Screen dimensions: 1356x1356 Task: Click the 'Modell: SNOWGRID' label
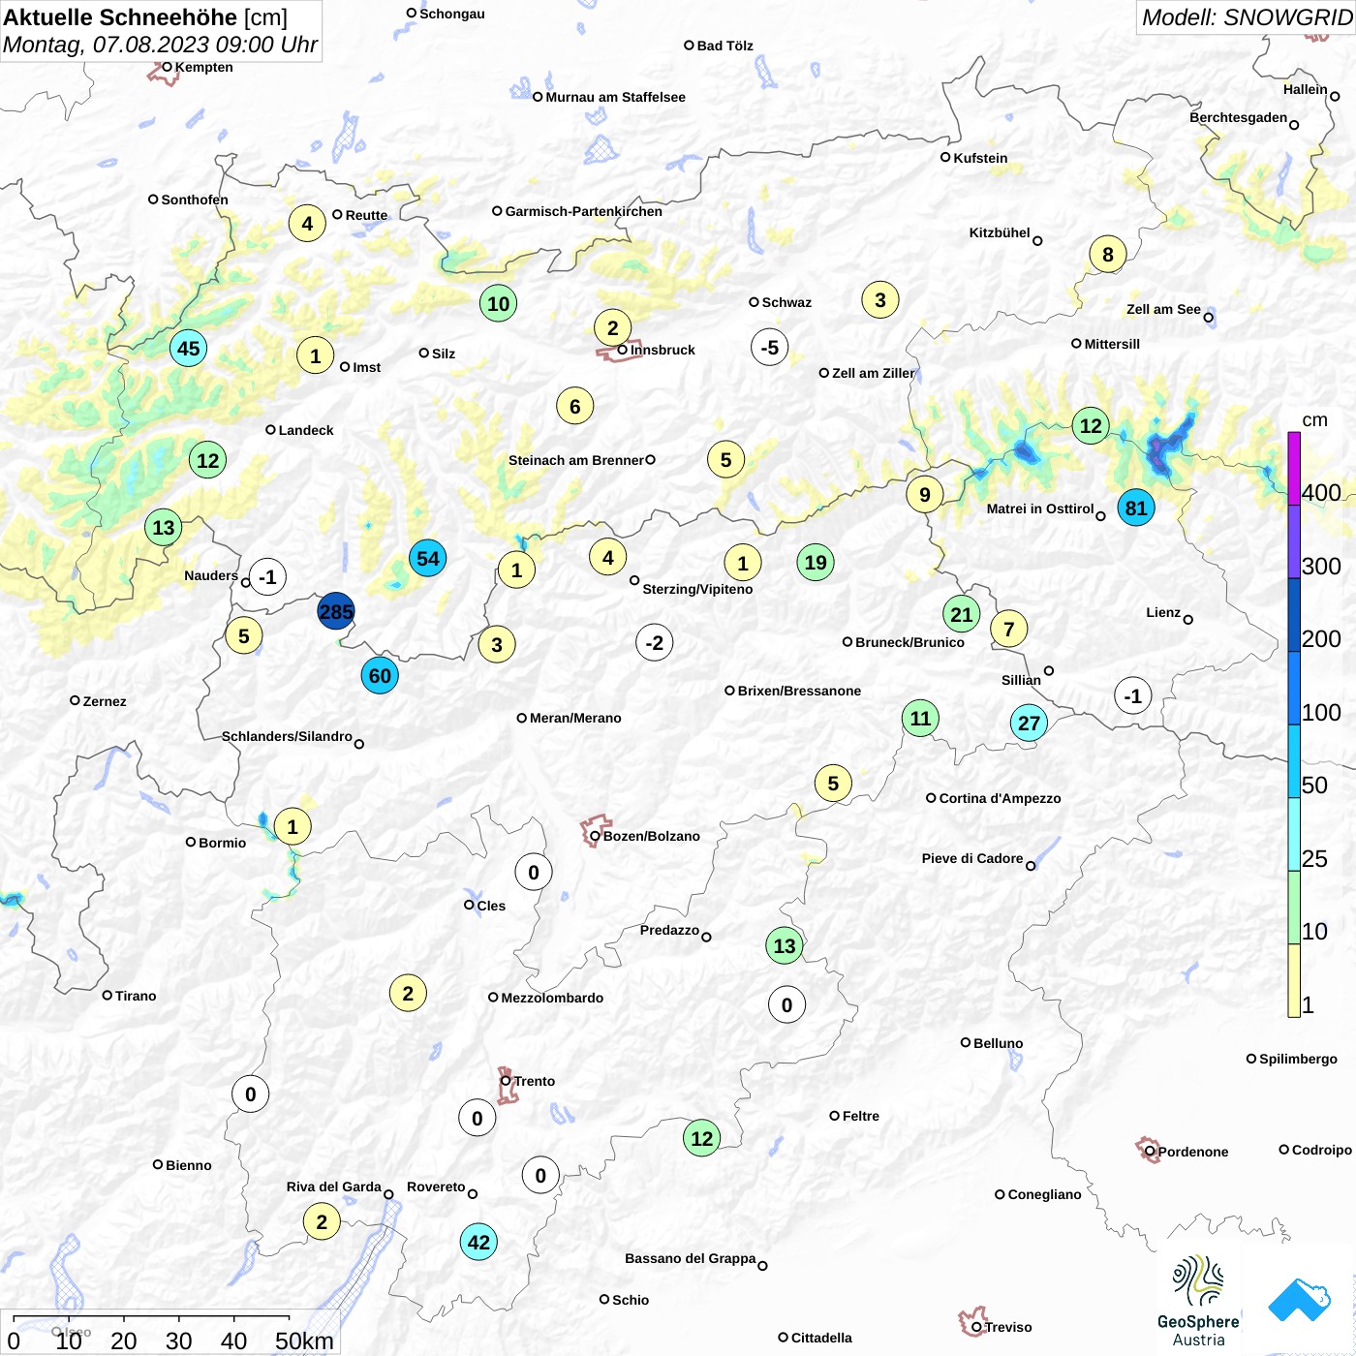(1247, 17)
